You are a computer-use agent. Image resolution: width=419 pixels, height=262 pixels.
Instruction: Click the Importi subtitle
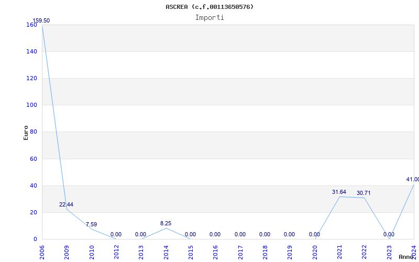pos(210,18)
